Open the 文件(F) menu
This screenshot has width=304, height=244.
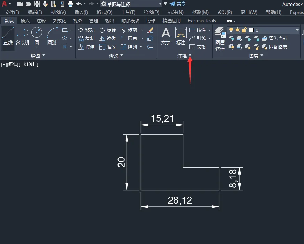[x=12, y=13]
